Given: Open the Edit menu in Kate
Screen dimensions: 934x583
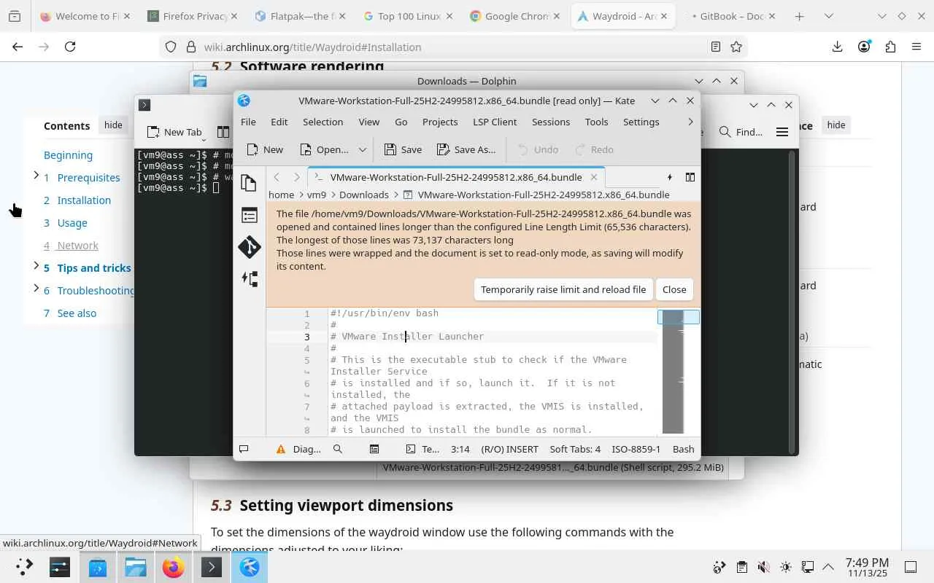Looking at the screenshot, I should click(x=279, y=122).
